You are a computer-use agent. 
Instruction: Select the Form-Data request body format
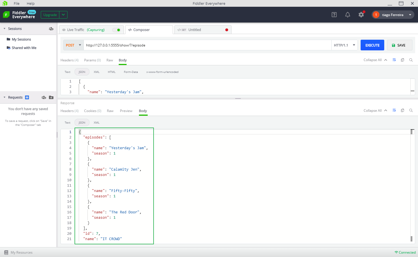[x=131, y=72]
